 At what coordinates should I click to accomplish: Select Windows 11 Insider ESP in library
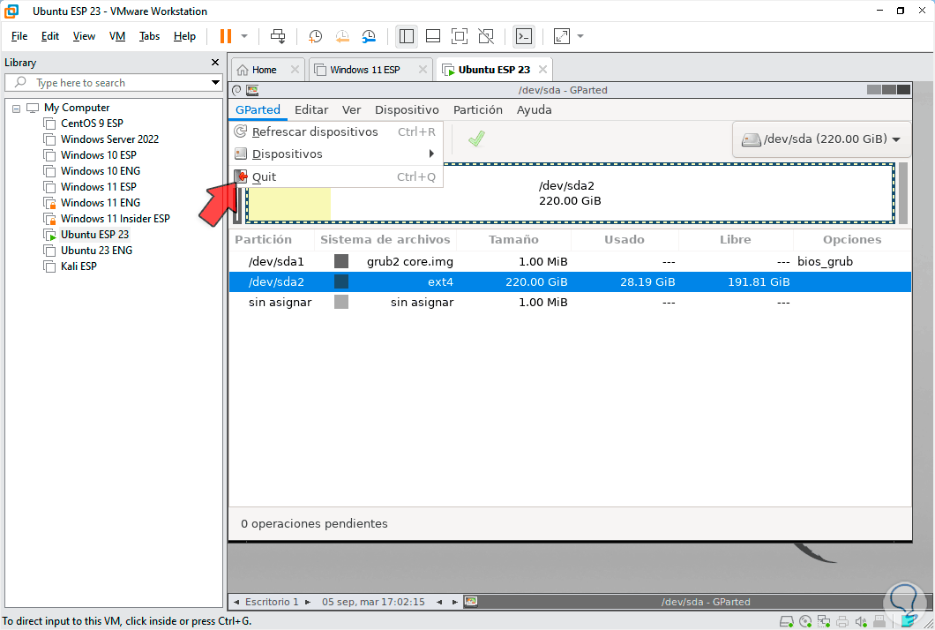coord(115,219)
